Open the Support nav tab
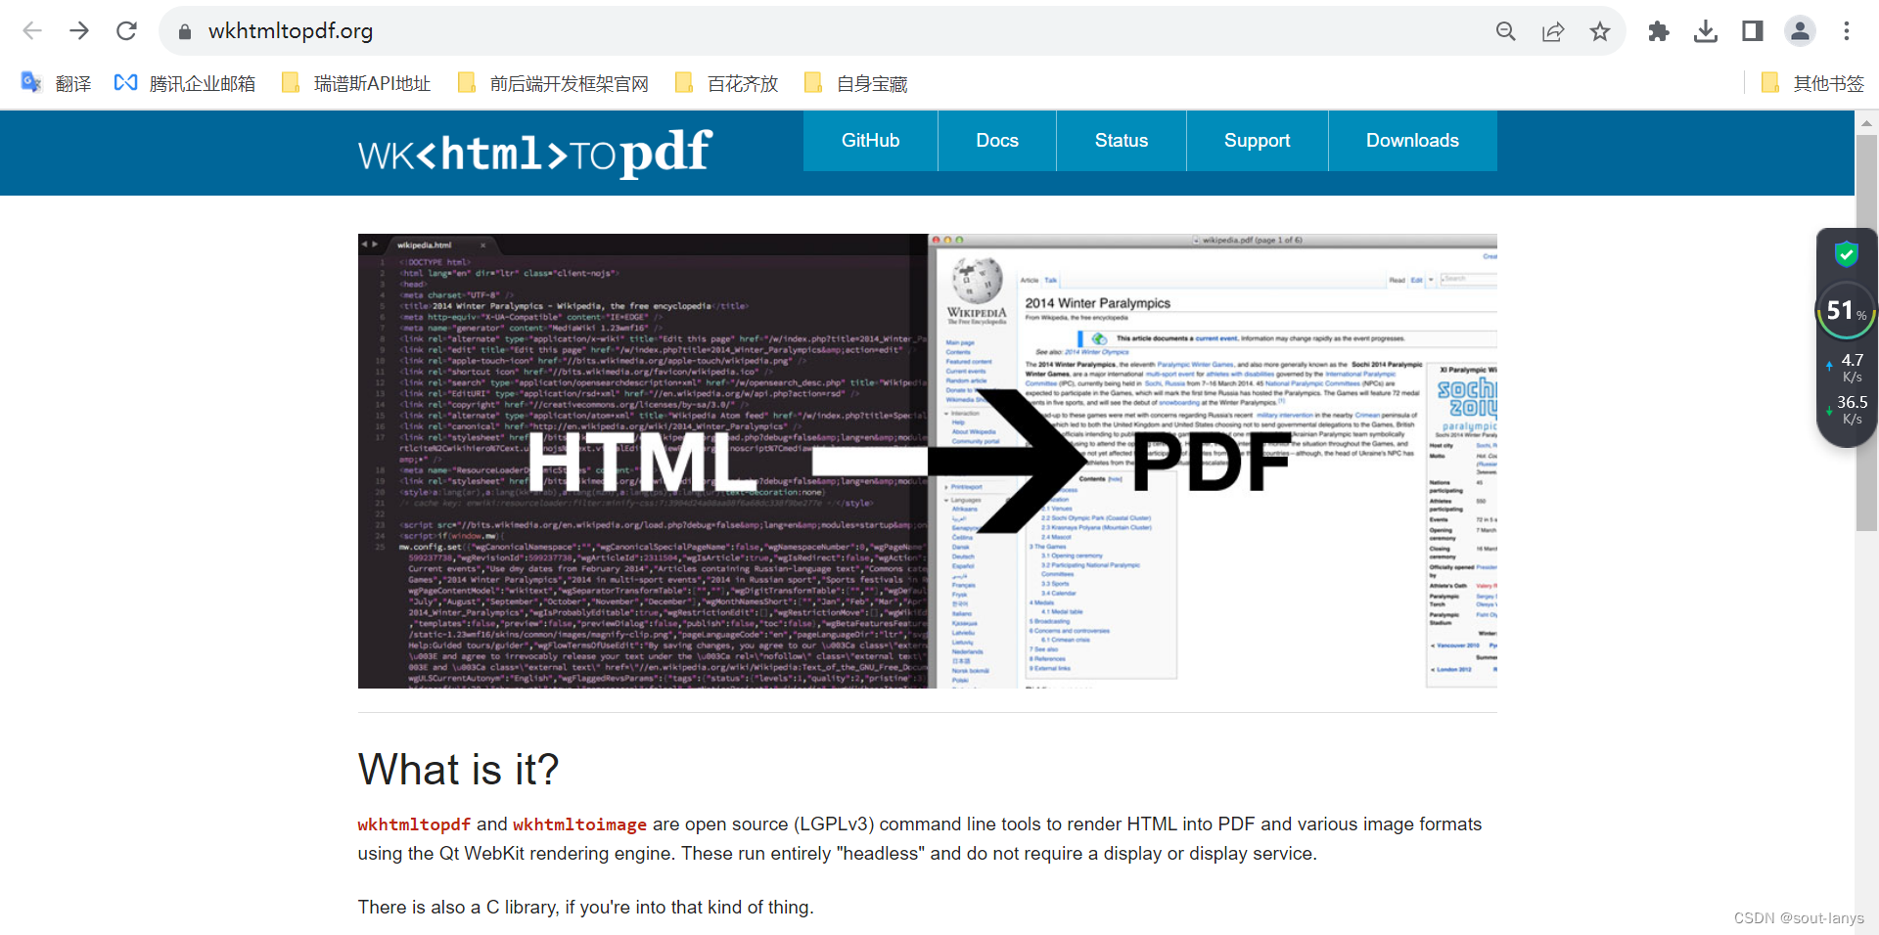This screenshot has width=1879, height=935. pyautogui.click(x=1258, y=141)
